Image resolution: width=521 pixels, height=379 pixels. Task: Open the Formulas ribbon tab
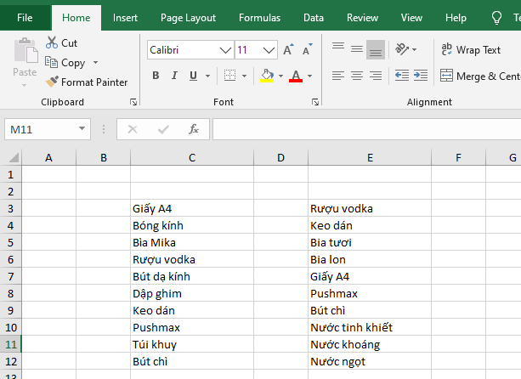tap(259, 17)
